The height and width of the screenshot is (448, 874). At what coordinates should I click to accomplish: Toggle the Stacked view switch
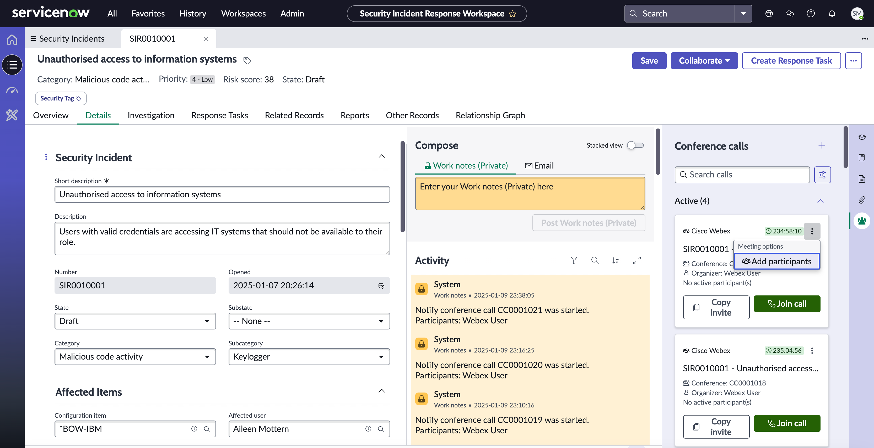point(635,145)
